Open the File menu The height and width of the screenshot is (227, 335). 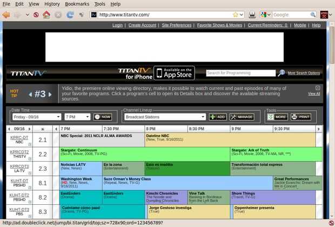pyautogui.click(x=6, y=4)
